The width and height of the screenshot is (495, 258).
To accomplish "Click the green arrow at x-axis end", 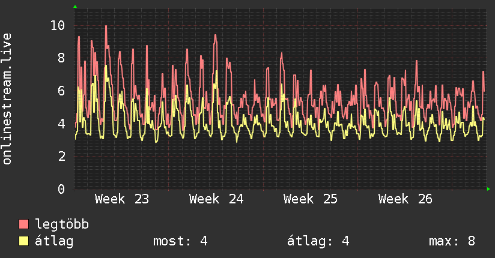I will [x=488, y=189].
